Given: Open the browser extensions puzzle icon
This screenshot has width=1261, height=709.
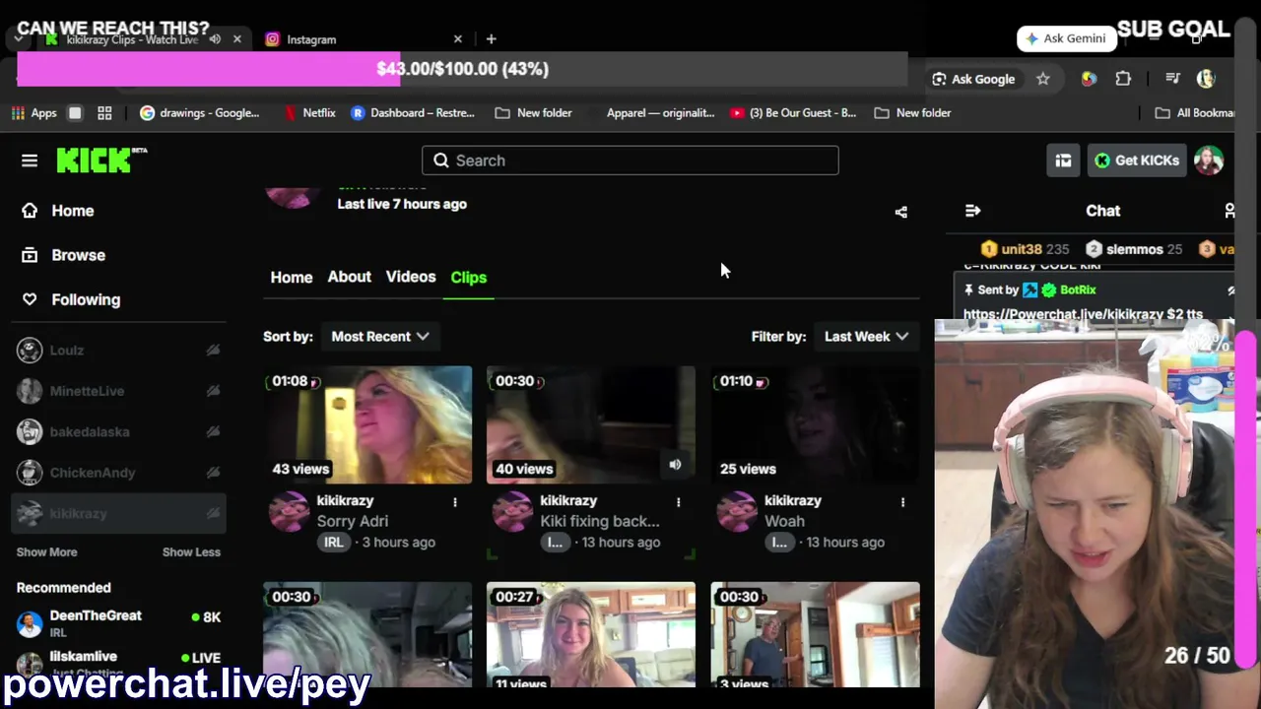Looking at the screenshot, I should (1123, 79).
